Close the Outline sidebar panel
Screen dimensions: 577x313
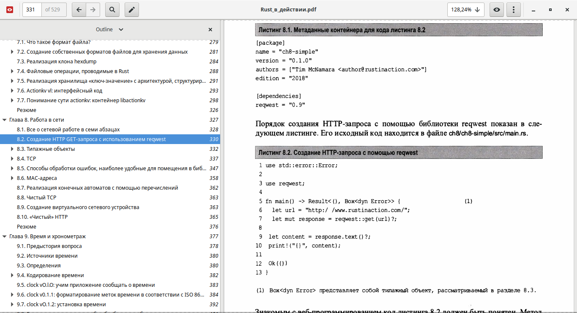[x=210, y=30]
